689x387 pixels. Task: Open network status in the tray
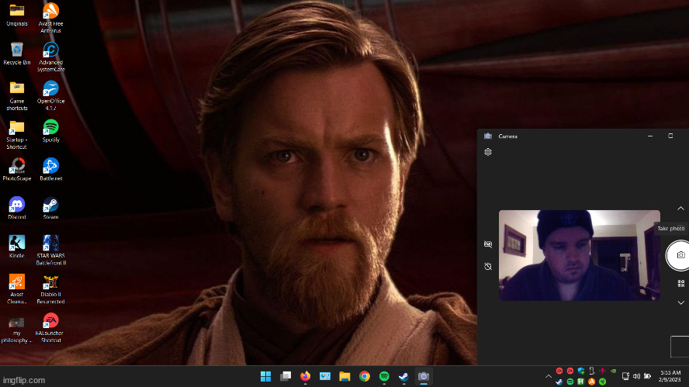click(625, 376)
